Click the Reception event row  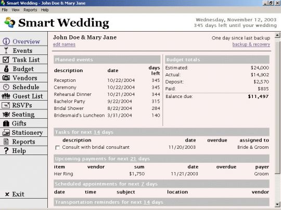[107, 80]
